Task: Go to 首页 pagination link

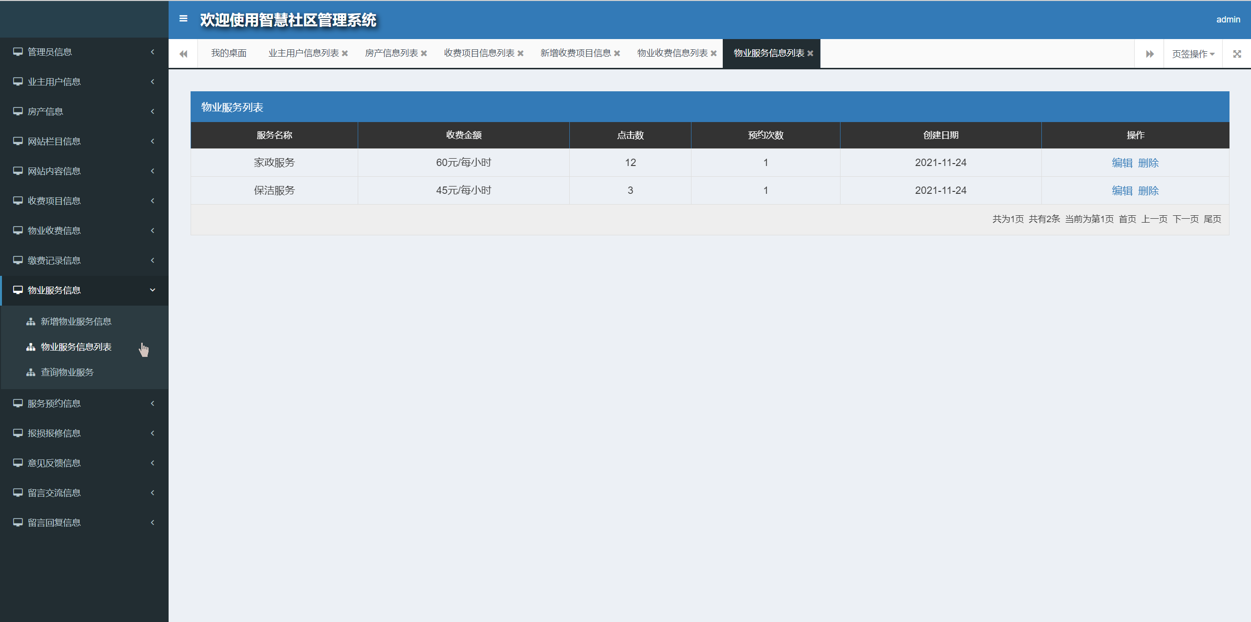Action: [1127, 219]
